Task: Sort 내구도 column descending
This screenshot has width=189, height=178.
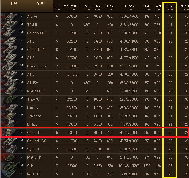Action: 111,10
